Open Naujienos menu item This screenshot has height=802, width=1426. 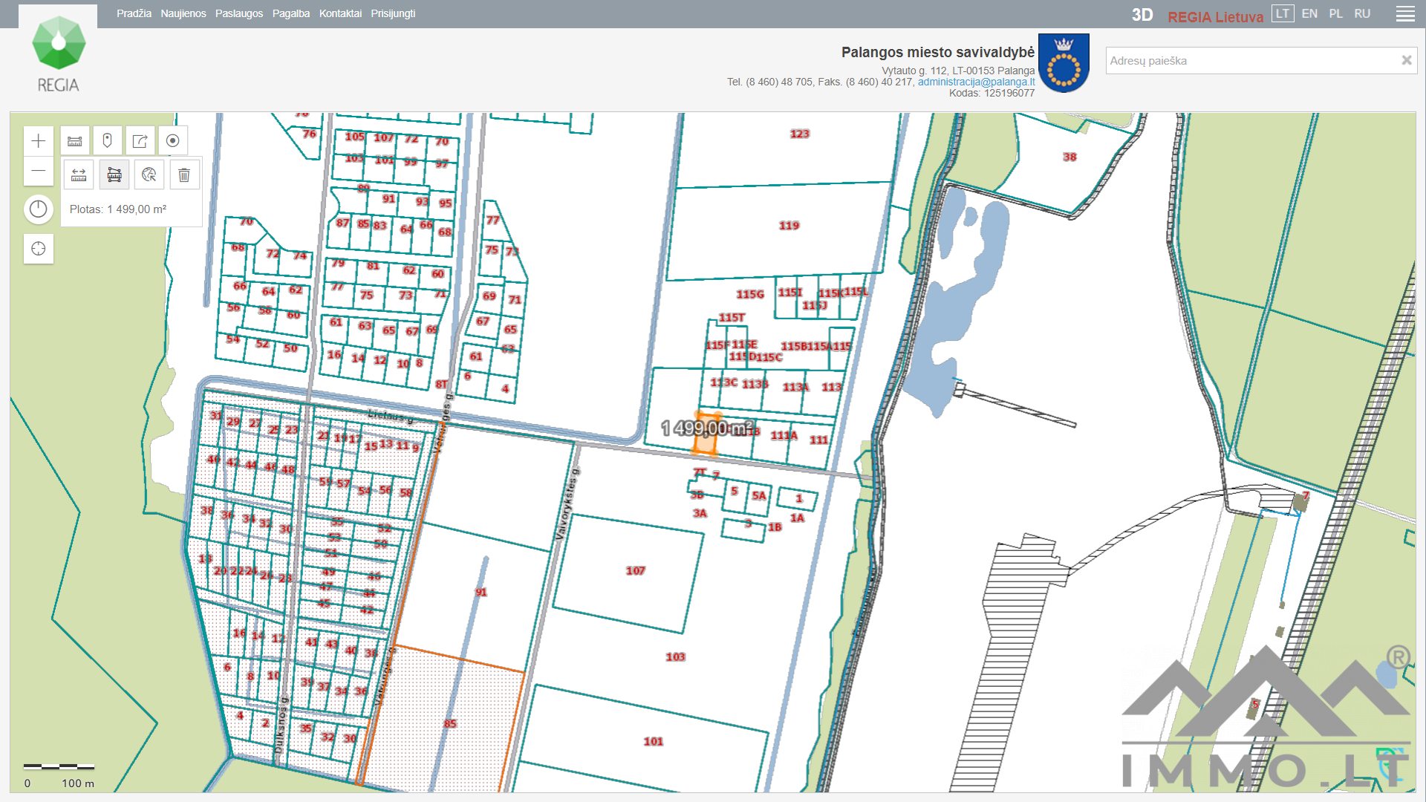183,13
